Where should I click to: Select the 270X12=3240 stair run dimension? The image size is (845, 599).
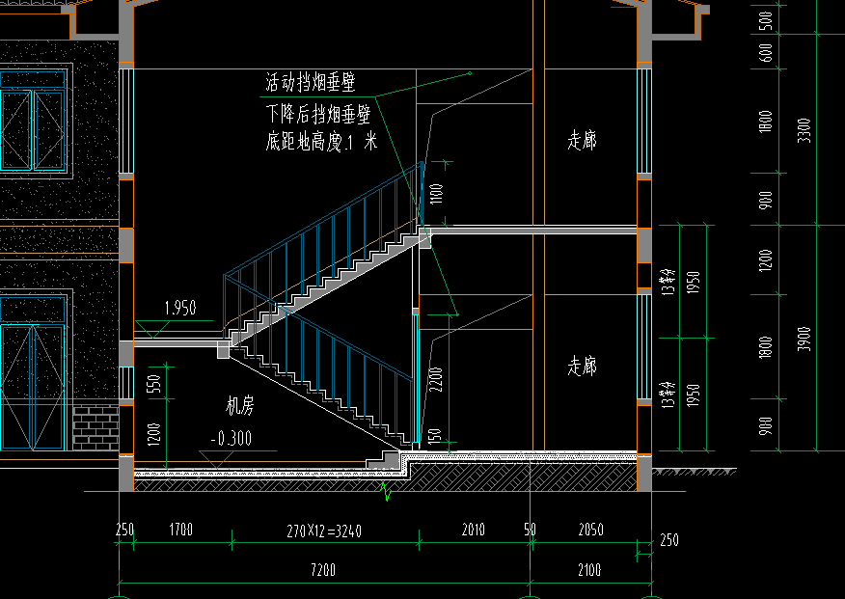(324, 531)
